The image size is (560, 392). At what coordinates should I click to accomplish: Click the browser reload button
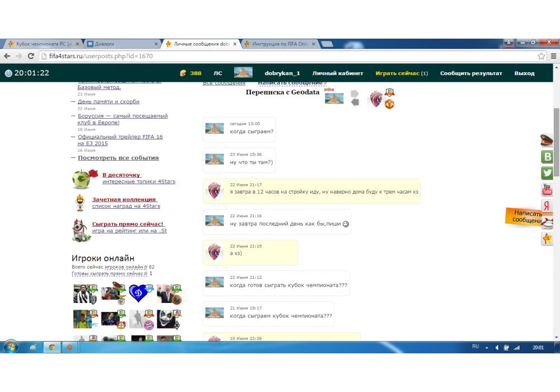(31, 56)
